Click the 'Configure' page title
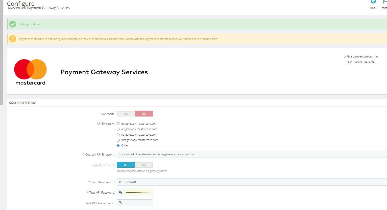Image resolution: width=387 pixels, height=210 pixels. point(21,3)
